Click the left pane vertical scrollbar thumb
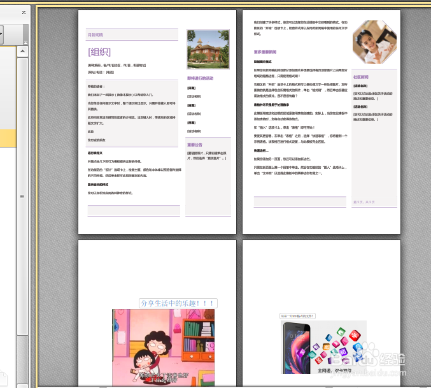 pos(22,196)
